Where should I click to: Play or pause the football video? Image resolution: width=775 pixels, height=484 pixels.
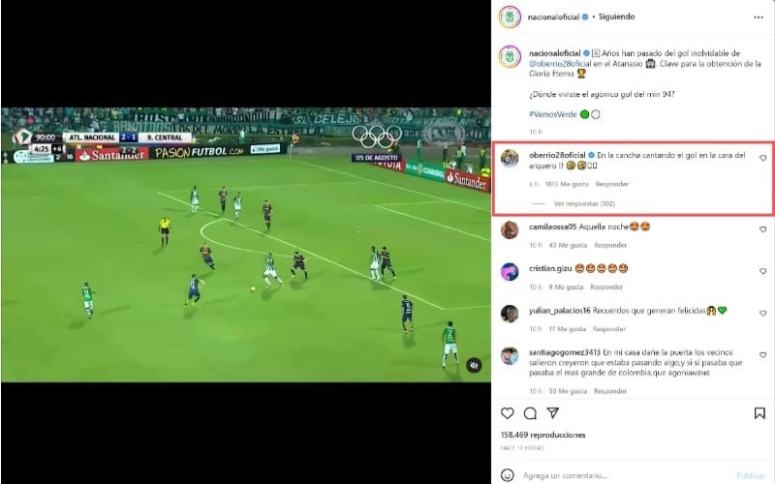(246, 245)
